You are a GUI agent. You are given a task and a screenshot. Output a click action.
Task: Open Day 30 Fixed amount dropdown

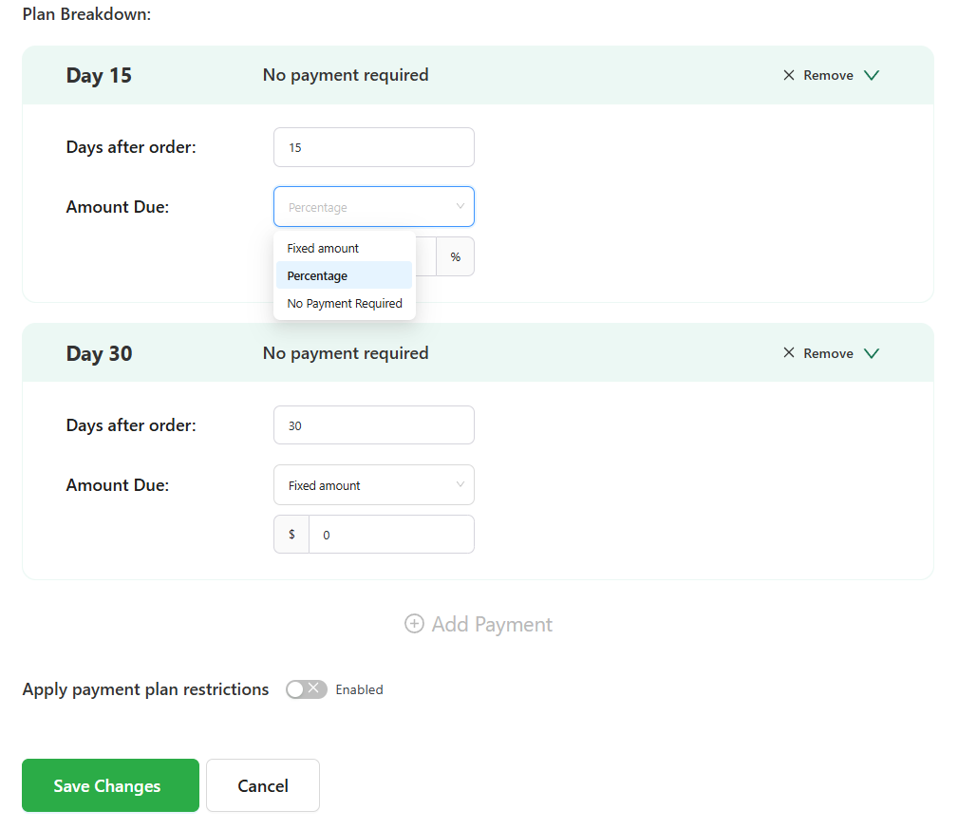point(374,485)
